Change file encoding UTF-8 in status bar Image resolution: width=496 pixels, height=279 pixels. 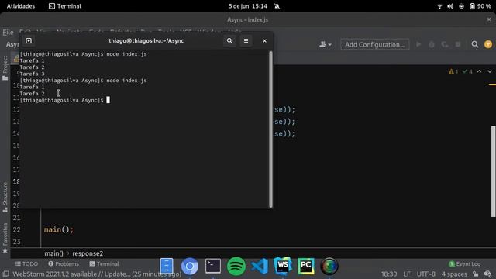pos(426,274)
